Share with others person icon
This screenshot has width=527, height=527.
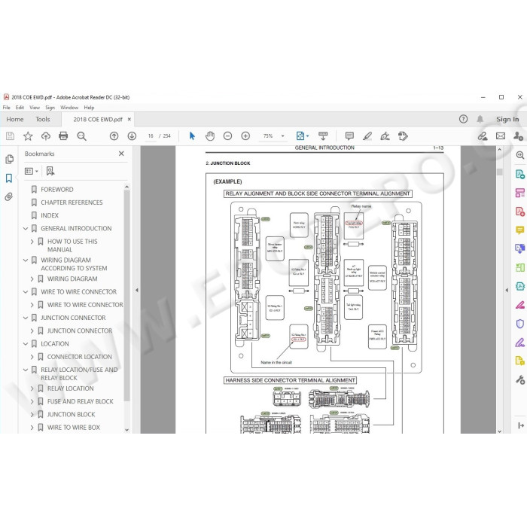[518, 136]
